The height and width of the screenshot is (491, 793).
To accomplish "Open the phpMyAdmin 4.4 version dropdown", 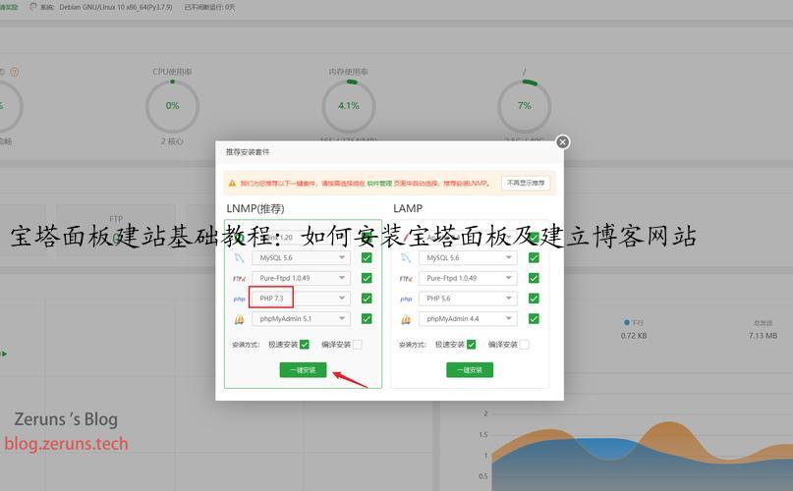I will [x=468, y=318].
